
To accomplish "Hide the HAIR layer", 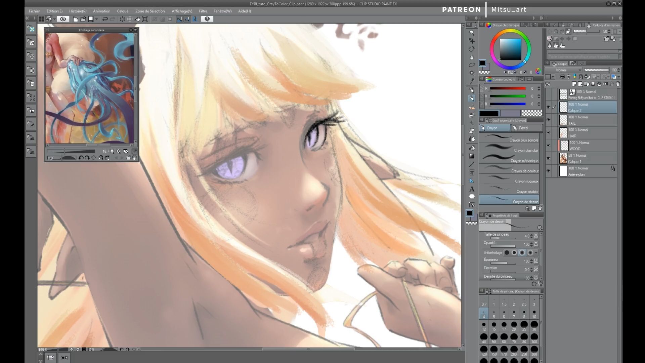I will tap(548, 133).
